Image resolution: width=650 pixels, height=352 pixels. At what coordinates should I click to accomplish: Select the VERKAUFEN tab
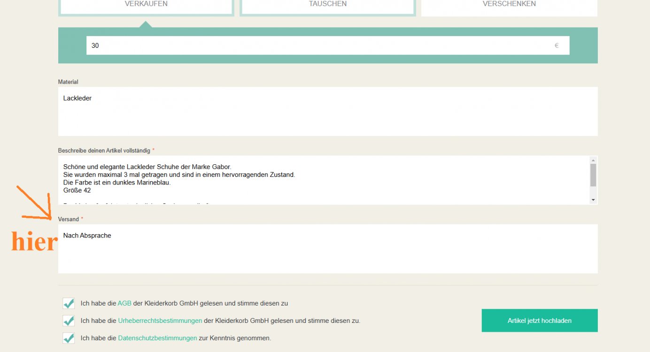(146, 6)
